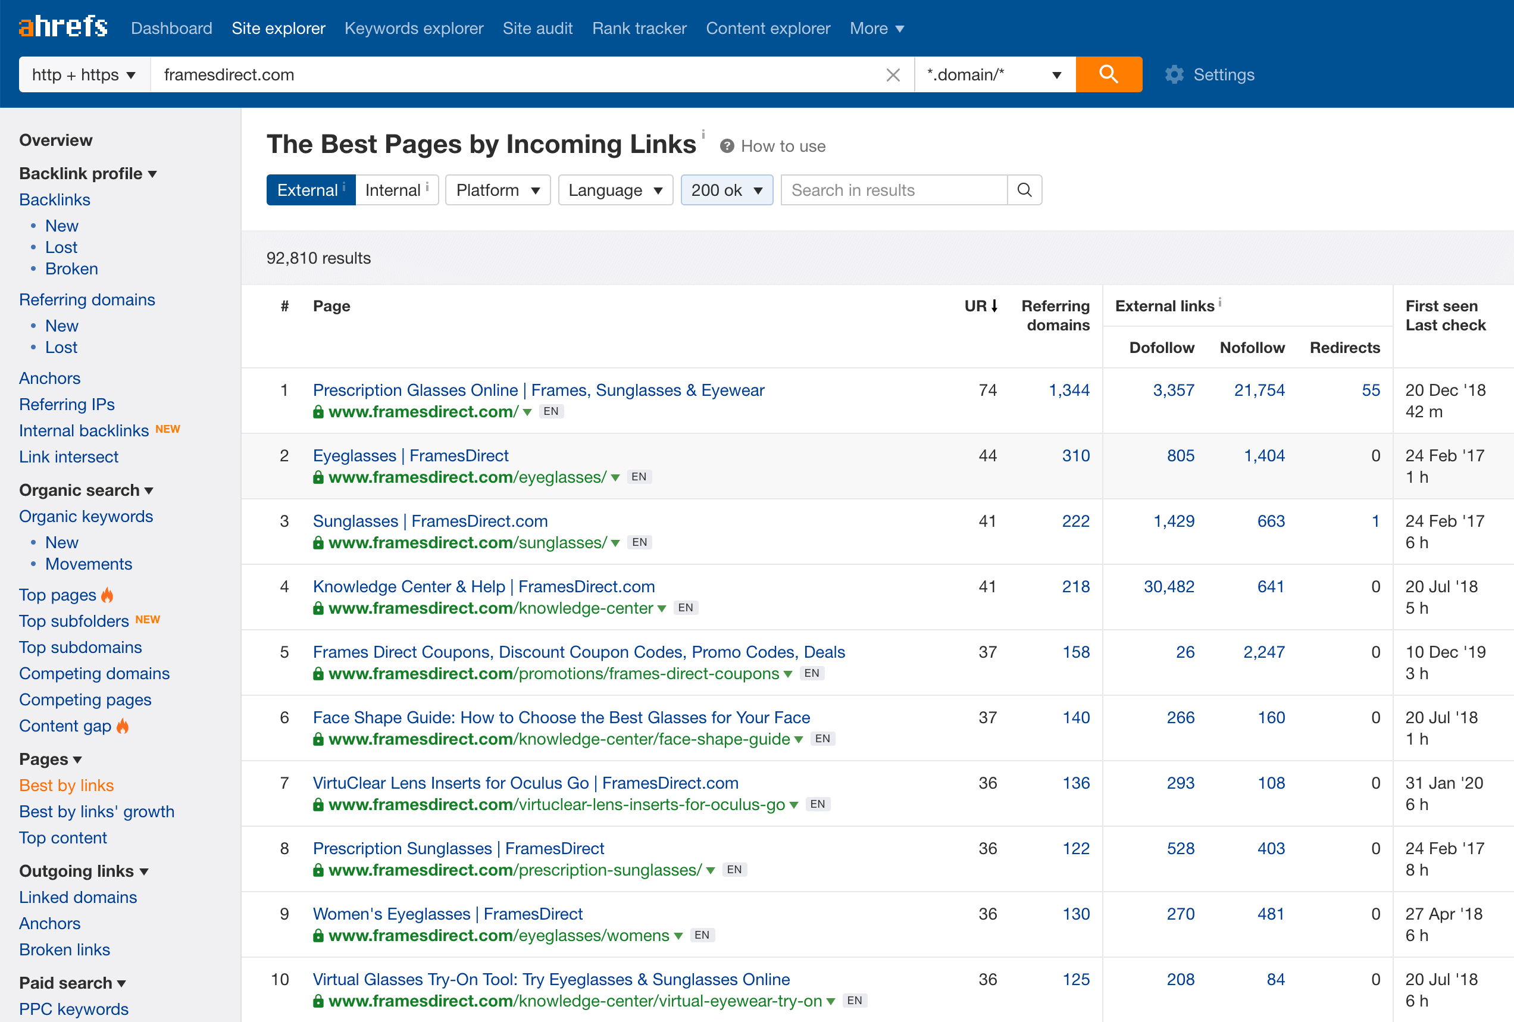This screenshot has width=1514, height=1022.
Task: Click the How to use question mark icon
Action: coord(727,146)
